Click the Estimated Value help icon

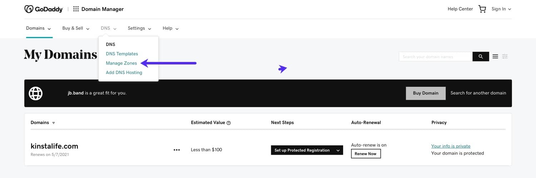(229, 123)
